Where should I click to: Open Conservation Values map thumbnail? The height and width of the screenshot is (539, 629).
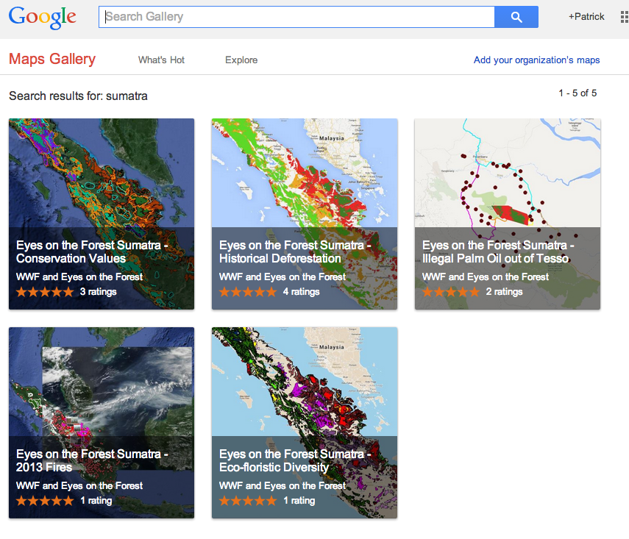tap(102, 173)
